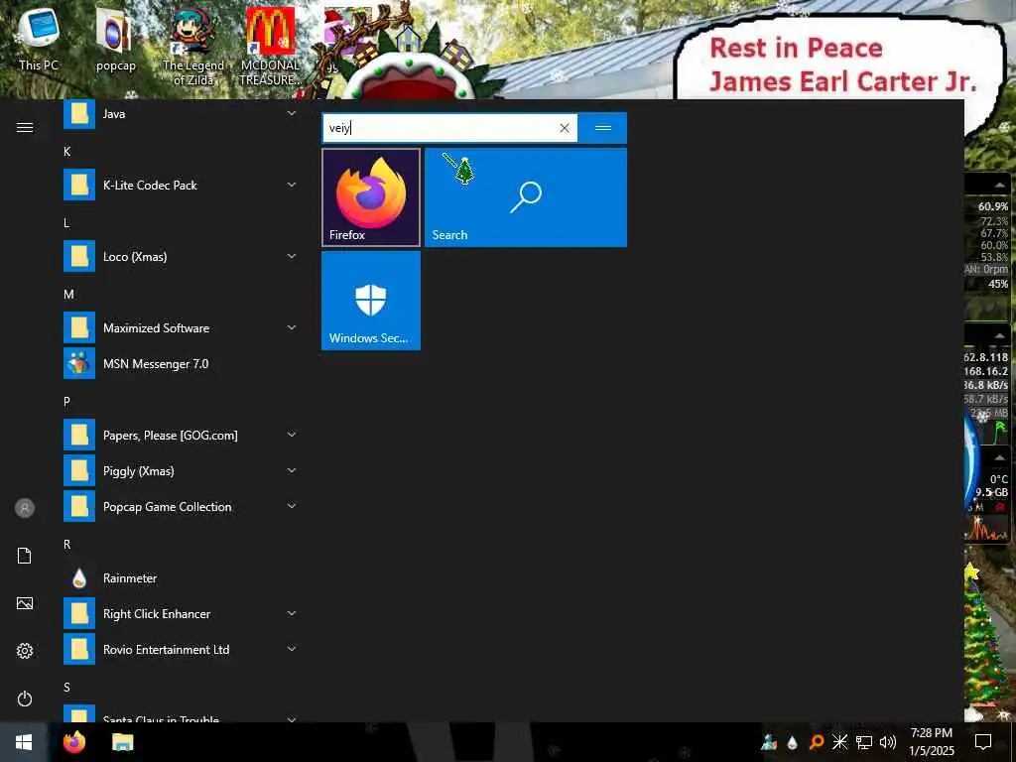Clear the search box text
Screen dimensions: 1016x762
click(x=565, y=128)
